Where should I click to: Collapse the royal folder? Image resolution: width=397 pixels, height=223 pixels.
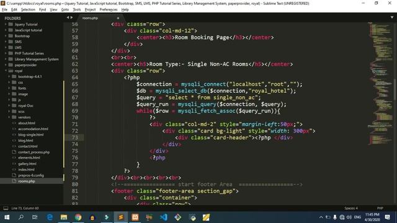(6, 71)
